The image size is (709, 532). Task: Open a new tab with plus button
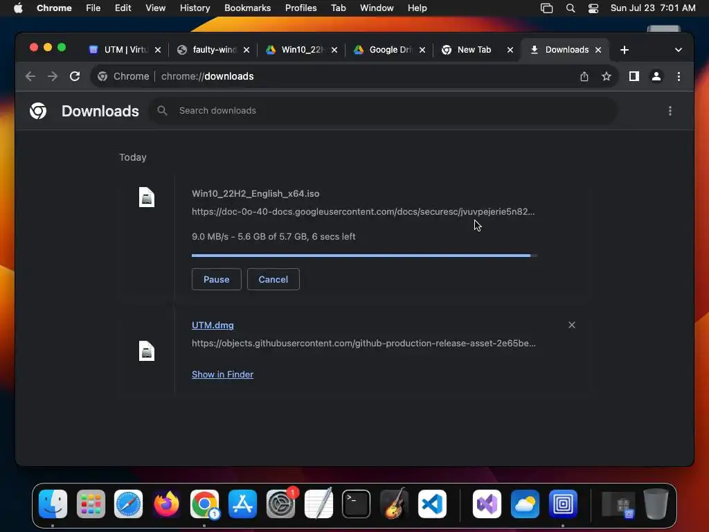625,50
